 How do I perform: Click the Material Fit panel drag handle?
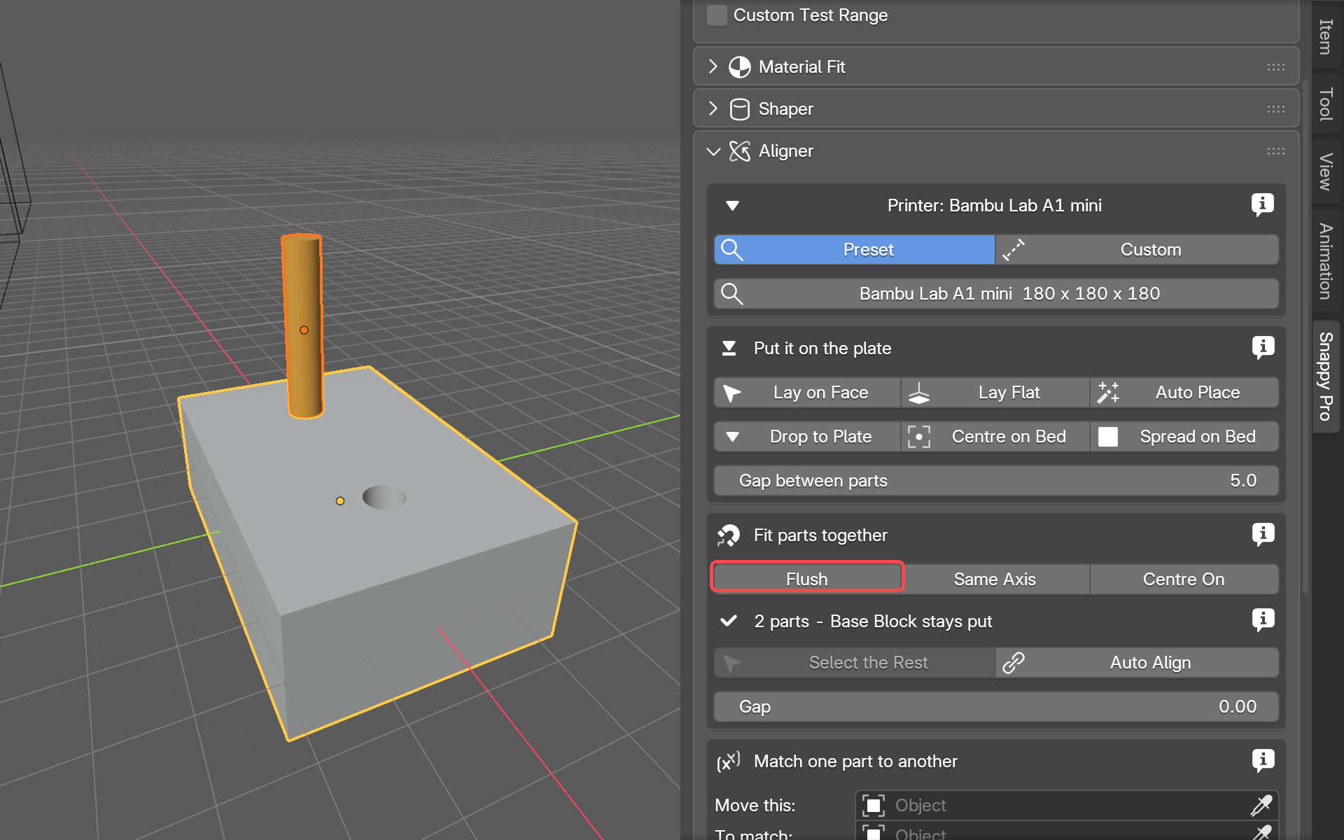coord(1275,67)
